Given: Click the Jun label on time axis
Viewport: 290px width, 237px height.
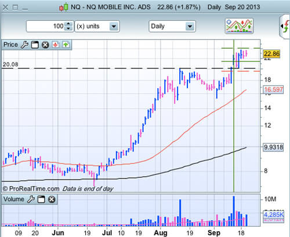Looking at the screenshot, I should point(58,233).
